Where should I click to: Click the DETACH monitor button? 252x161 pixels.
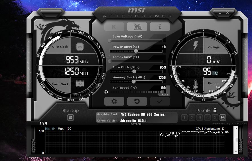tap(136, 124)
